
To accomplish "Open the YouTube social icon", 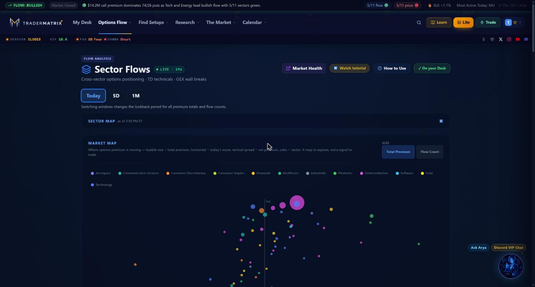I will pos(518,39).
